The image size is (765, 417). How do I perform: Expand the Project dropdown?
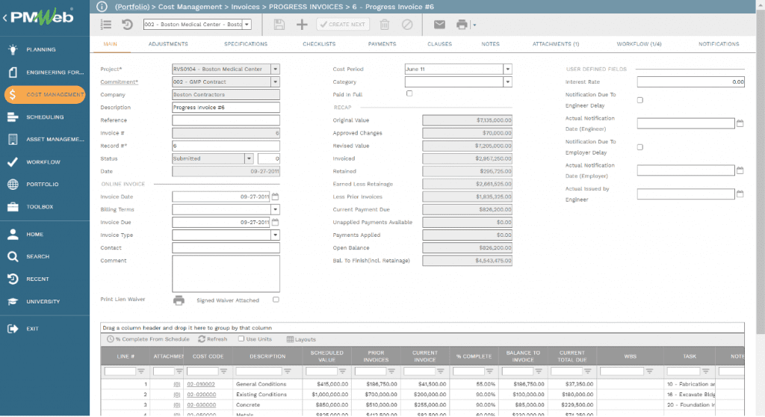tap(275, 69)
